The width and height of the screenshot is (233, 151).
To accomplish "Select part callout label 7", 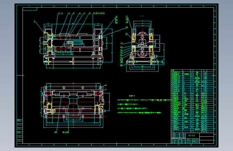I will 84,13.
